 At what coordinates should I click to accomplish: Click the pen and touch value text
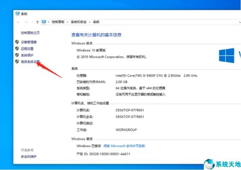click(x=140, y=94)
